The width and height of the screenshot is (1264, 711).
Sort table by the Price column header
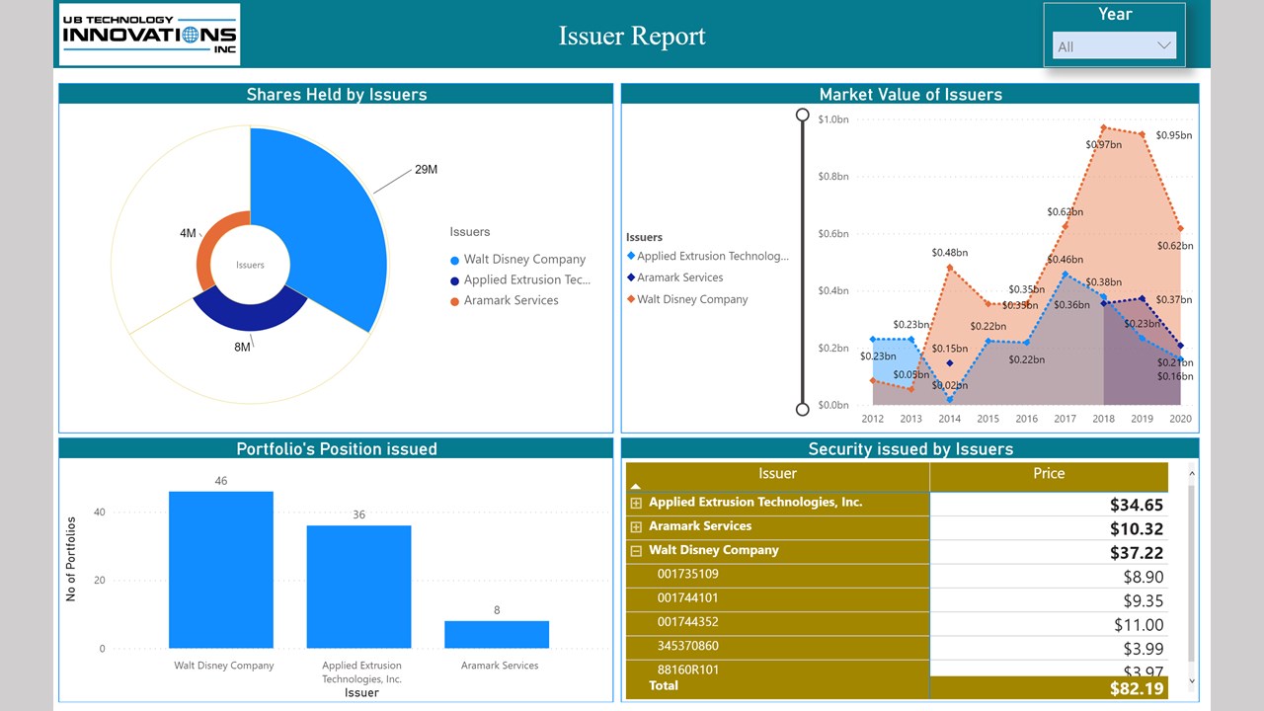1049,474
